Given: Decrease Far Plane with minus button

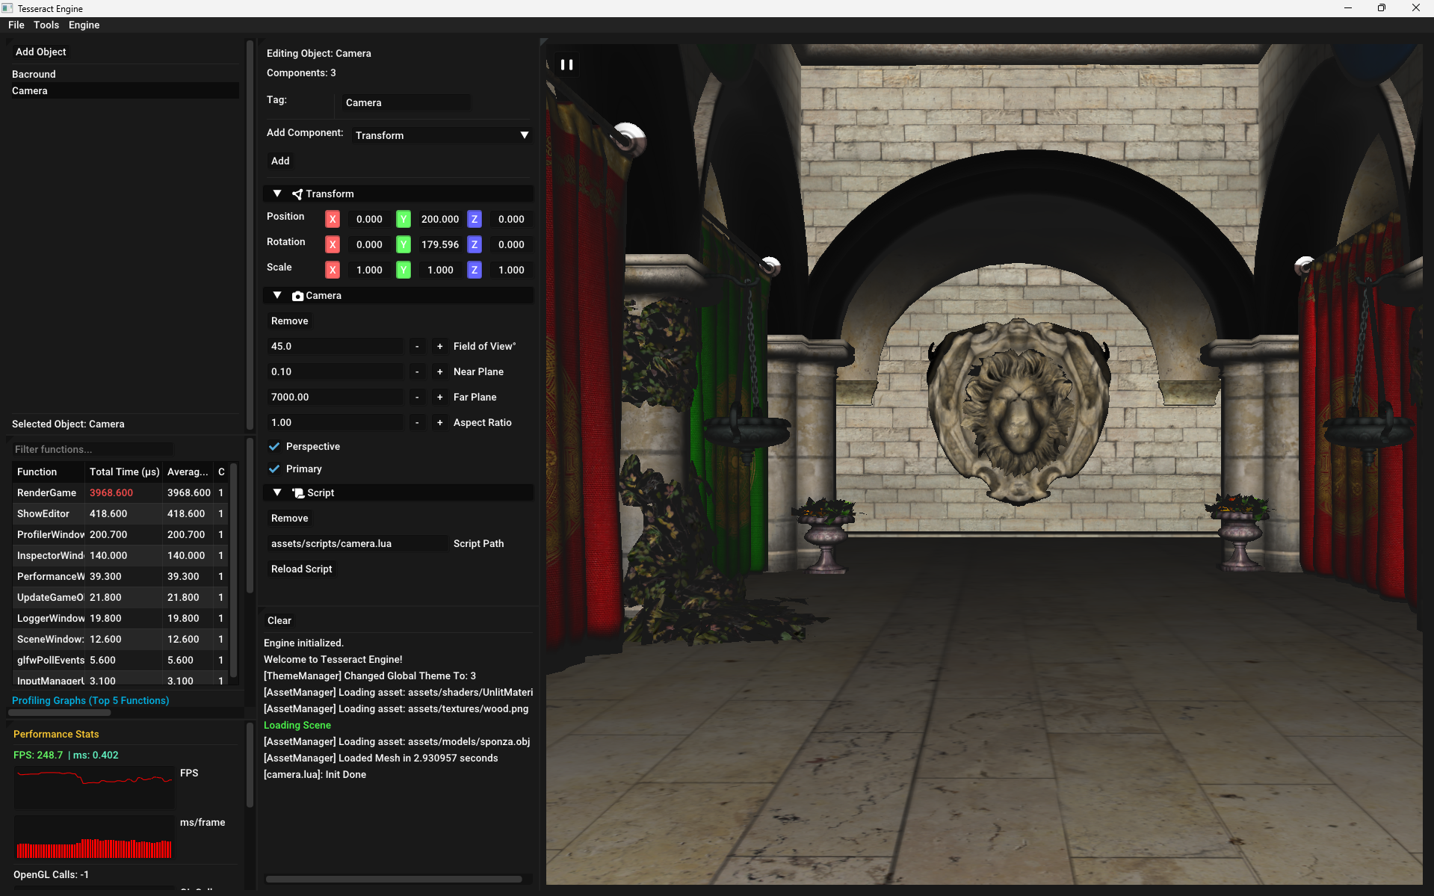Looking at the screenshot, I should pyautogui.click(x=417, y=397).
